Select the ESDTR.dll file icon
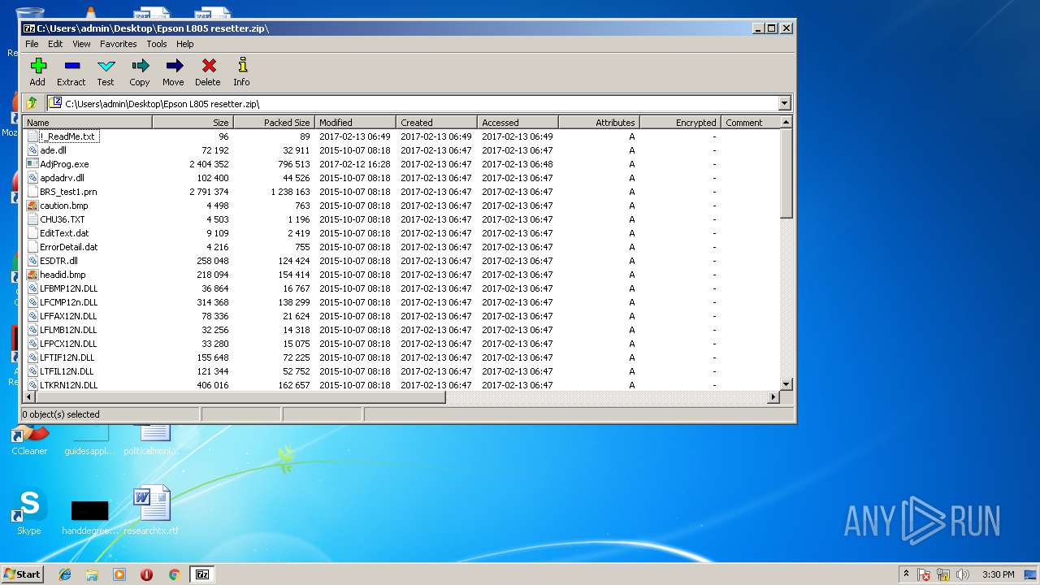1040x585 pixels. tap(32, 261)
